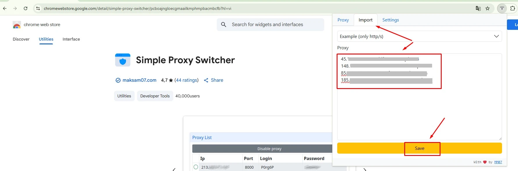Open the Interface section

[x=71, y=39]
